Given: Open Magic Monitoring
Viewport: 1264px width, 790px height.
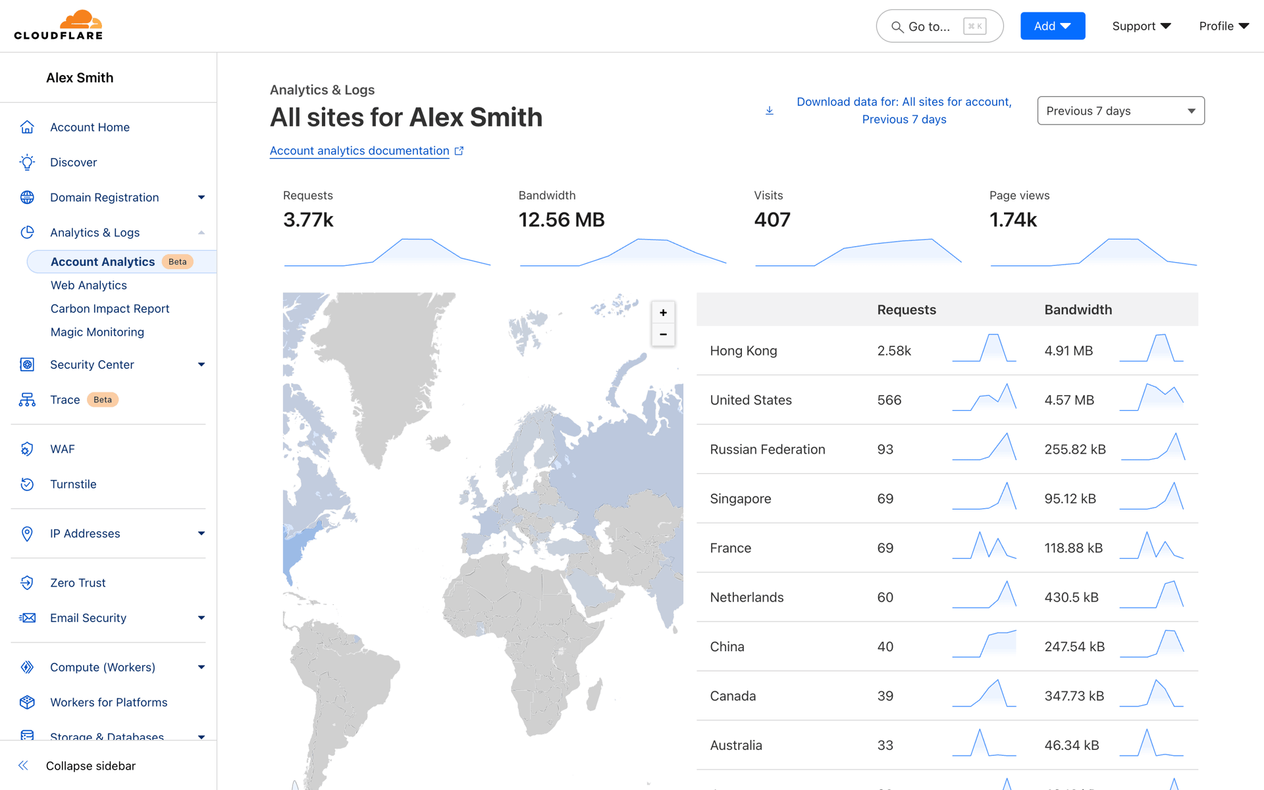Looking at the screenshot, I should point(97,332).
